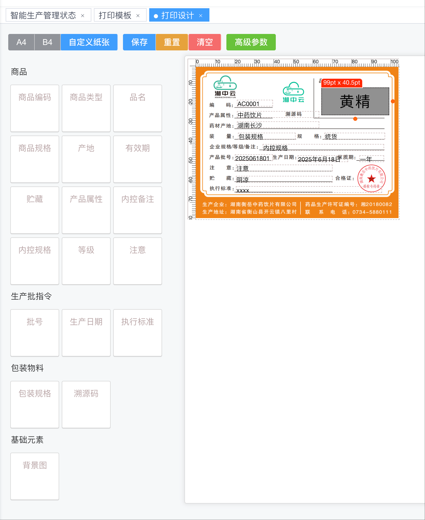Select the 一年 shelf-life field

pos(372,159)
